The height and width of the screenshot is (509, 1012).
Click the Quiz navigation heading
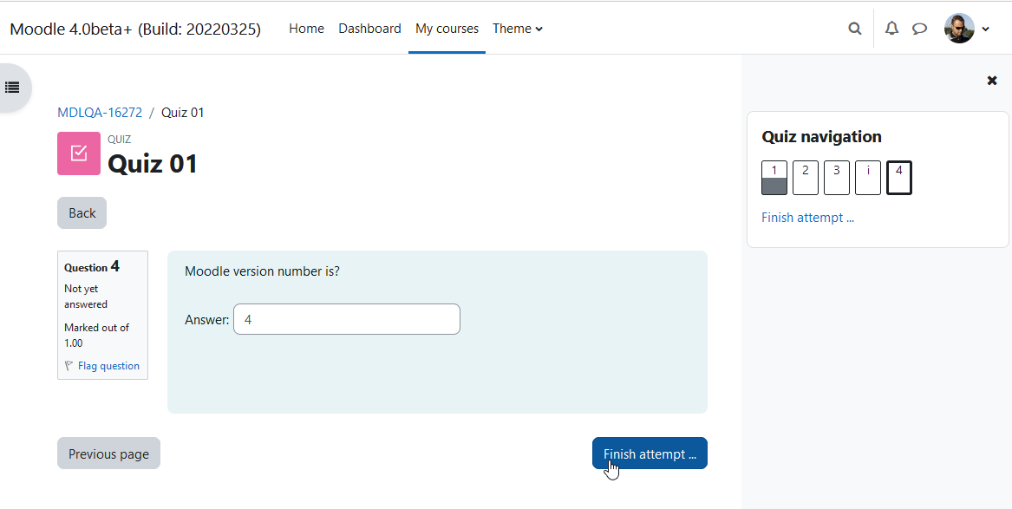click(821, 137)
